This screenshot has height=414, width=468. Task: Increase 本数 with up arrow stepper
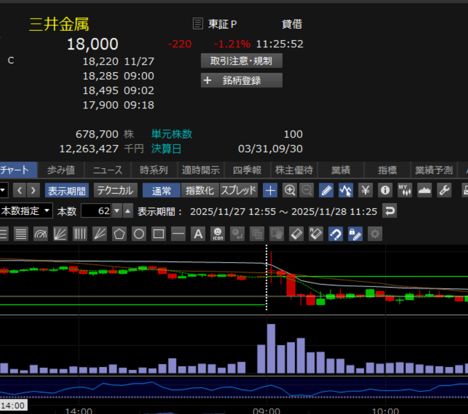[x=128, y=211]
